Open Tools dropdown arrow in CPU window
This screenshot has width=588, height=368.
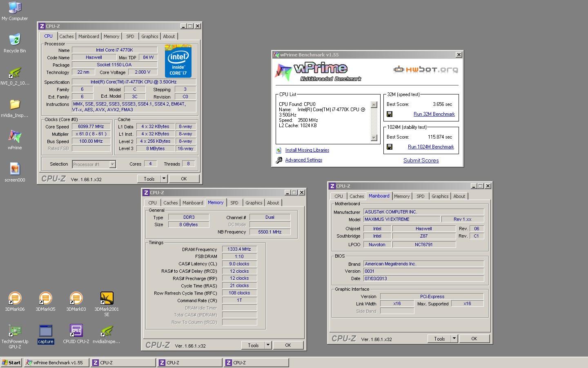click(x=164, y=179)
